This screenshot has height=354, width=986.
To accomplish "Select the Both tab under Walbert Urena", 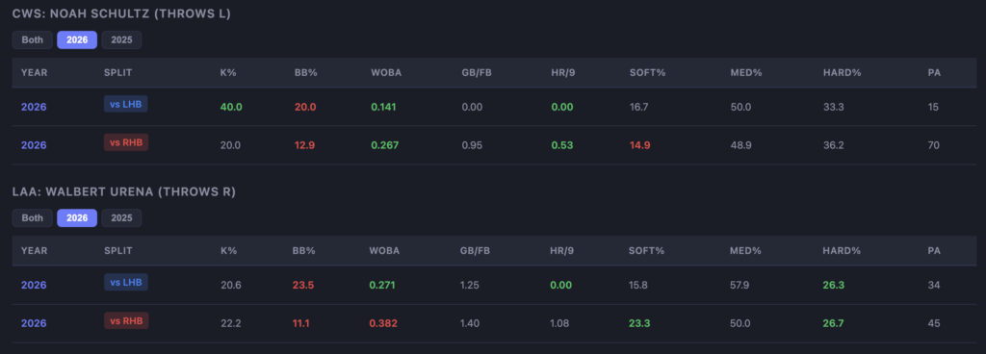I will pyautogui.click(x=33, y=217).
